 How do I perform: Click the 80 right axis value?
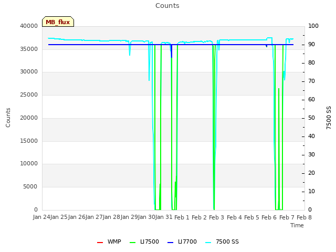(311, 63)
